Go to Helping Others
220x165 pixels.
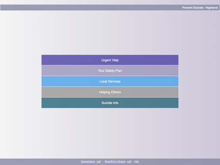click(x=110, y=92)
